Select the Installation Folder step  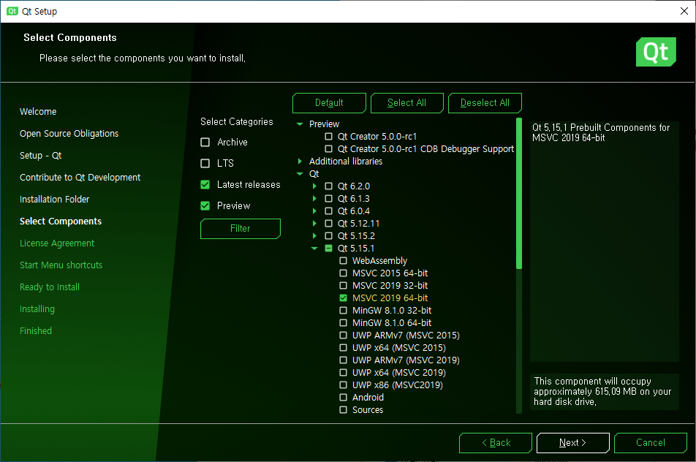[55, 200]
